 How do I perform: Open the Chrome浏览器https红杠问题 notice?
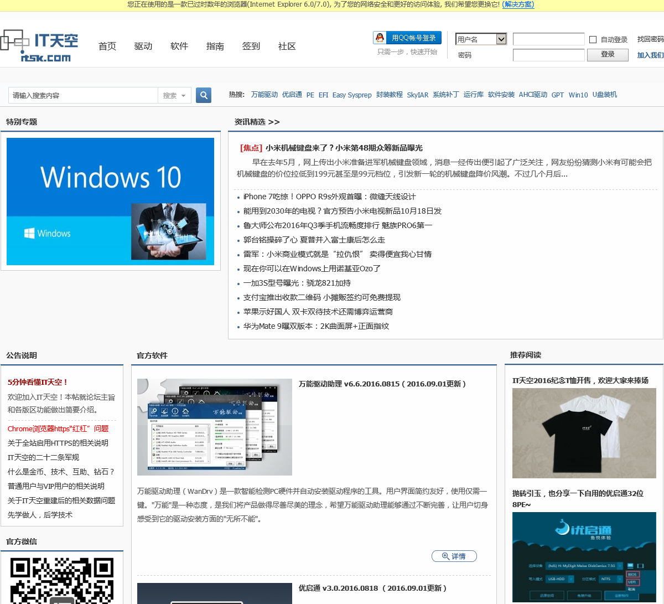(x=58, y=429)
